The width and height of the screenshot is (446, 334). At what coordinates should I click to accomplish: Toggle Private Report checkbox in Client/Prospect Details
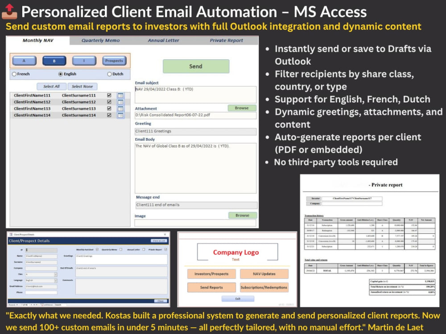click(166, 250)
